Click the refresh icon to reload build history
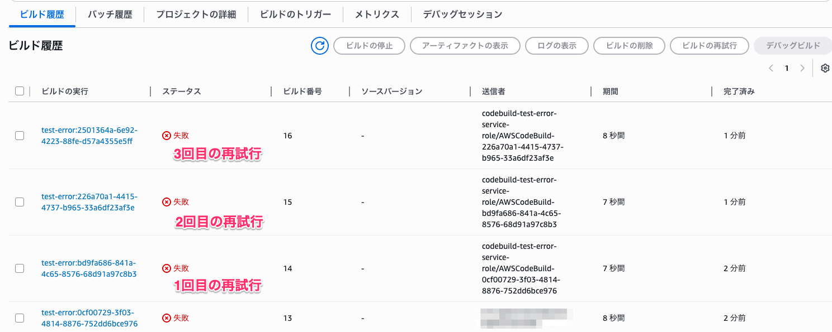The height and width of the screenshot is (332, 832). pos(319,46)
